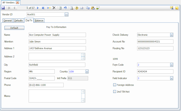Switch to the General tab
The image size is (181, 111).
(x=8, y=21)
